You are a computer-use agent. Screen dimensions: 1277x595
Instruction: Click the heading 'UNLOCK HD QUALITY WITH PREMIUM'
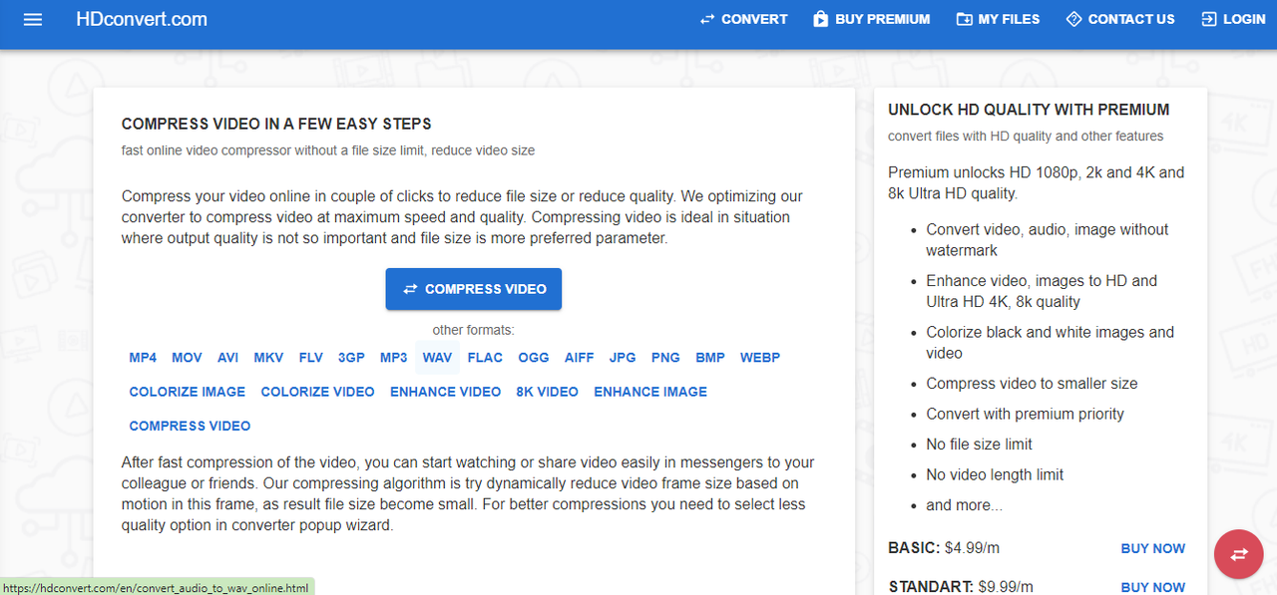(1029, 110)
